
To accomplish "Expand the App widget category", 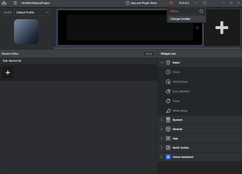I will tap(161, 138).
